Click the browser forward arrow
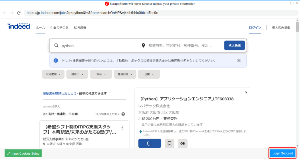Viewport: 300px width, 159px height. point(12,13)
